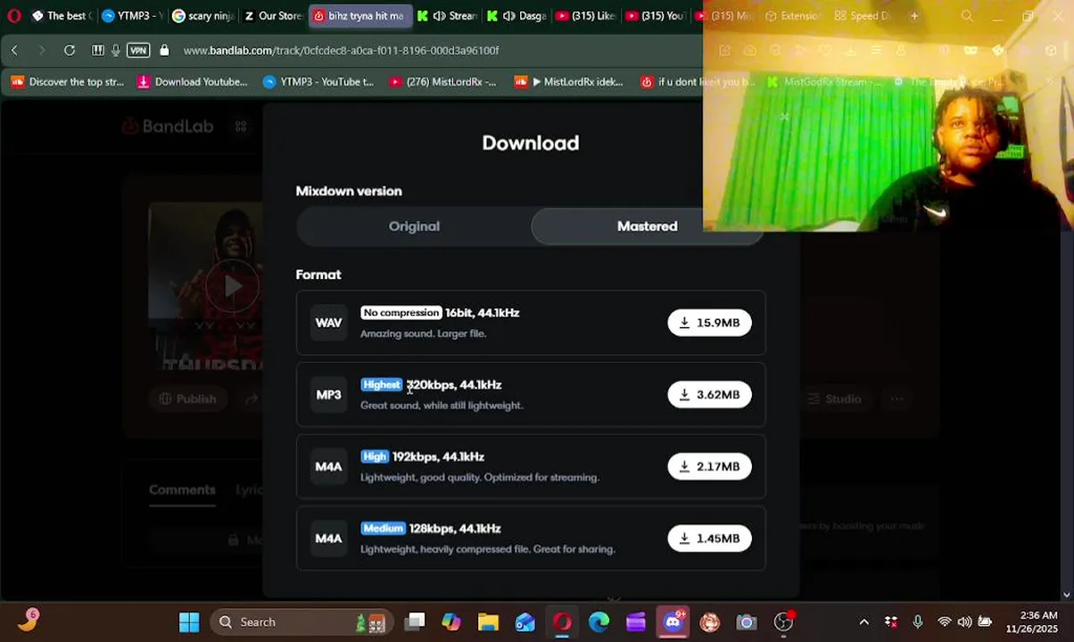Open Microsoft Edge from the taskbar
The width and height of the screenshot is (1074, 642).
click(599, 622)
